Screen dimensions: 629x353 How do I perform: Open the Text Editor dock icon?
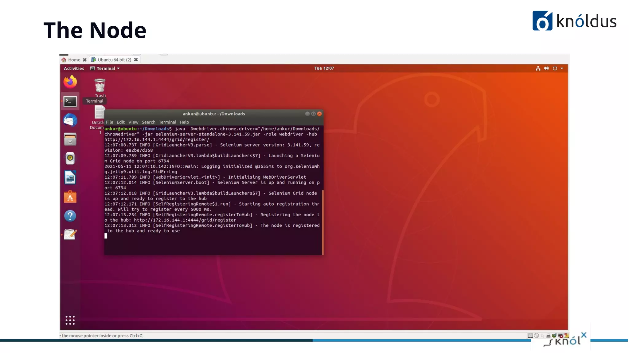70,235
